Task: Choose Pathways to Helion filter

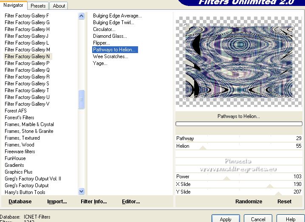Action: [x=115, y=50]
